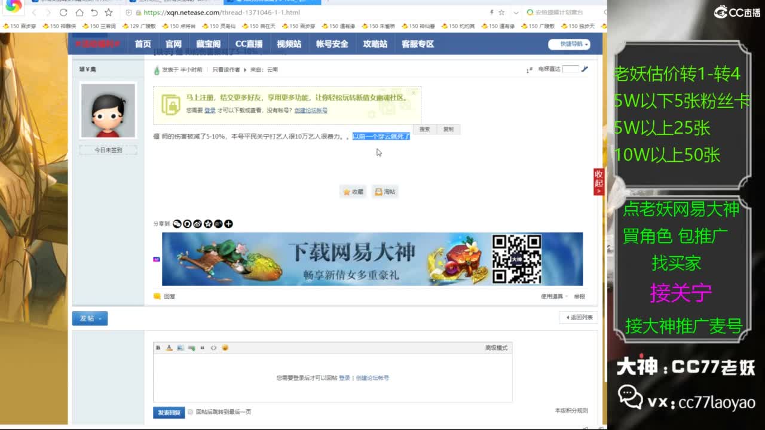
Task: Click the plus icon to see more share options
Action: [x=229, y=224]
